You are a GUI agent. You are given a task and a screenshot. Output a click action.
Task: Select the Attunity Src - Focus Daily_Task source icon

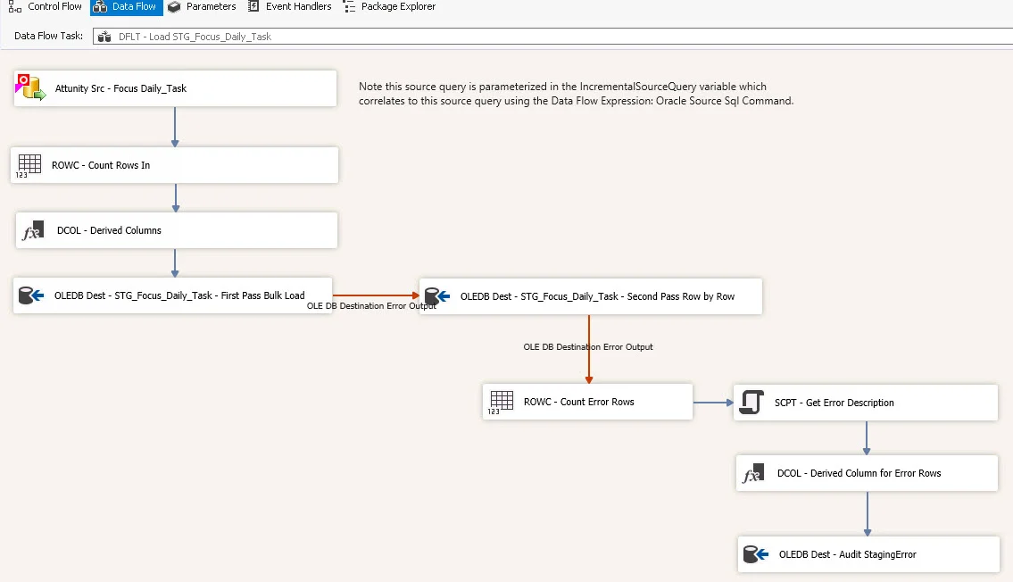29,87
